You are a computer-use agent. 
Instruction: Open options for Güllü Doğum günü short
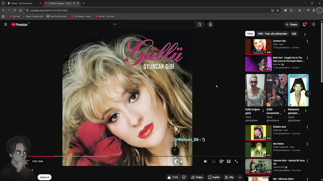(263, 111)
